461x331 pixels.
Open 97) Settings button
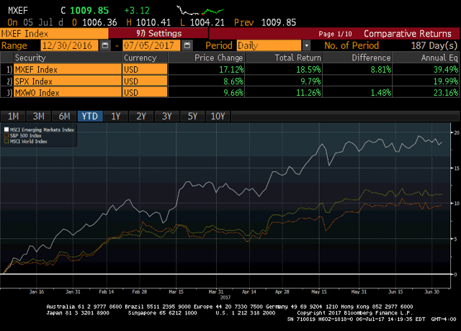pos(158,34)
